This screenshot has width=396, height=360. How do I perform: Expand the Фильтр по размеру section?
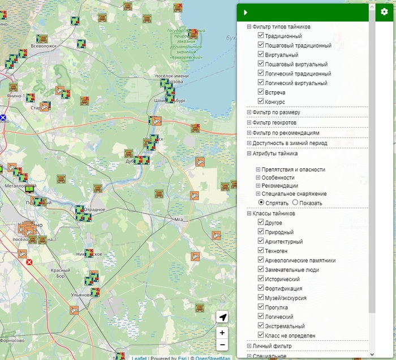click(x=249, y=112)
